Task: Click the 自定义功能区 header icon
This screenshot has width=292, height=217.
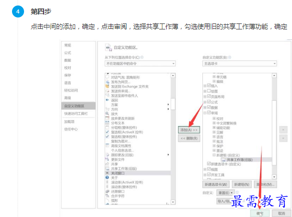Action: (x=108, y=47)
